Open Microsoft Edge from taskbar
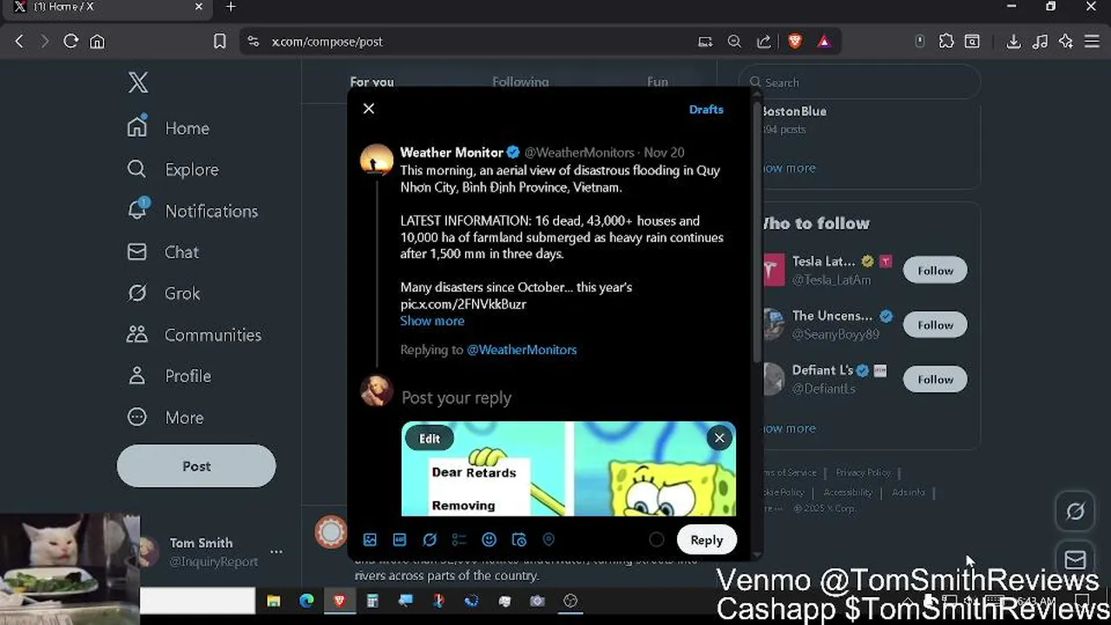Image resolution: width=1111 pixels, height=625 pixels. click(306, 601)
